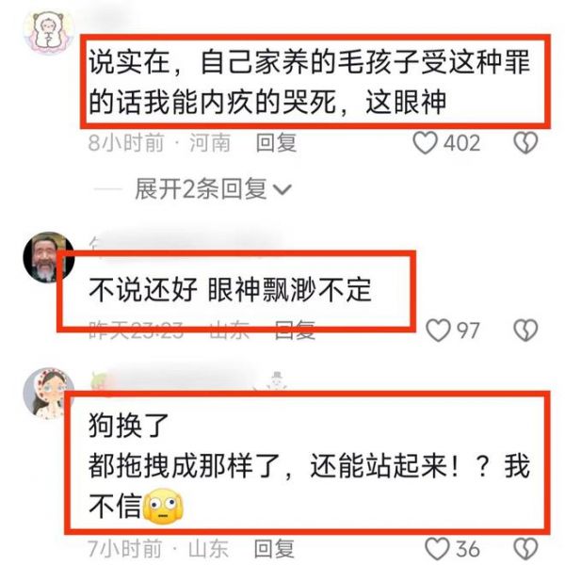Select comment starting with 狗换了
This screenshot has width=565, height=565.
pyautogui.click(x=309, y=466)
